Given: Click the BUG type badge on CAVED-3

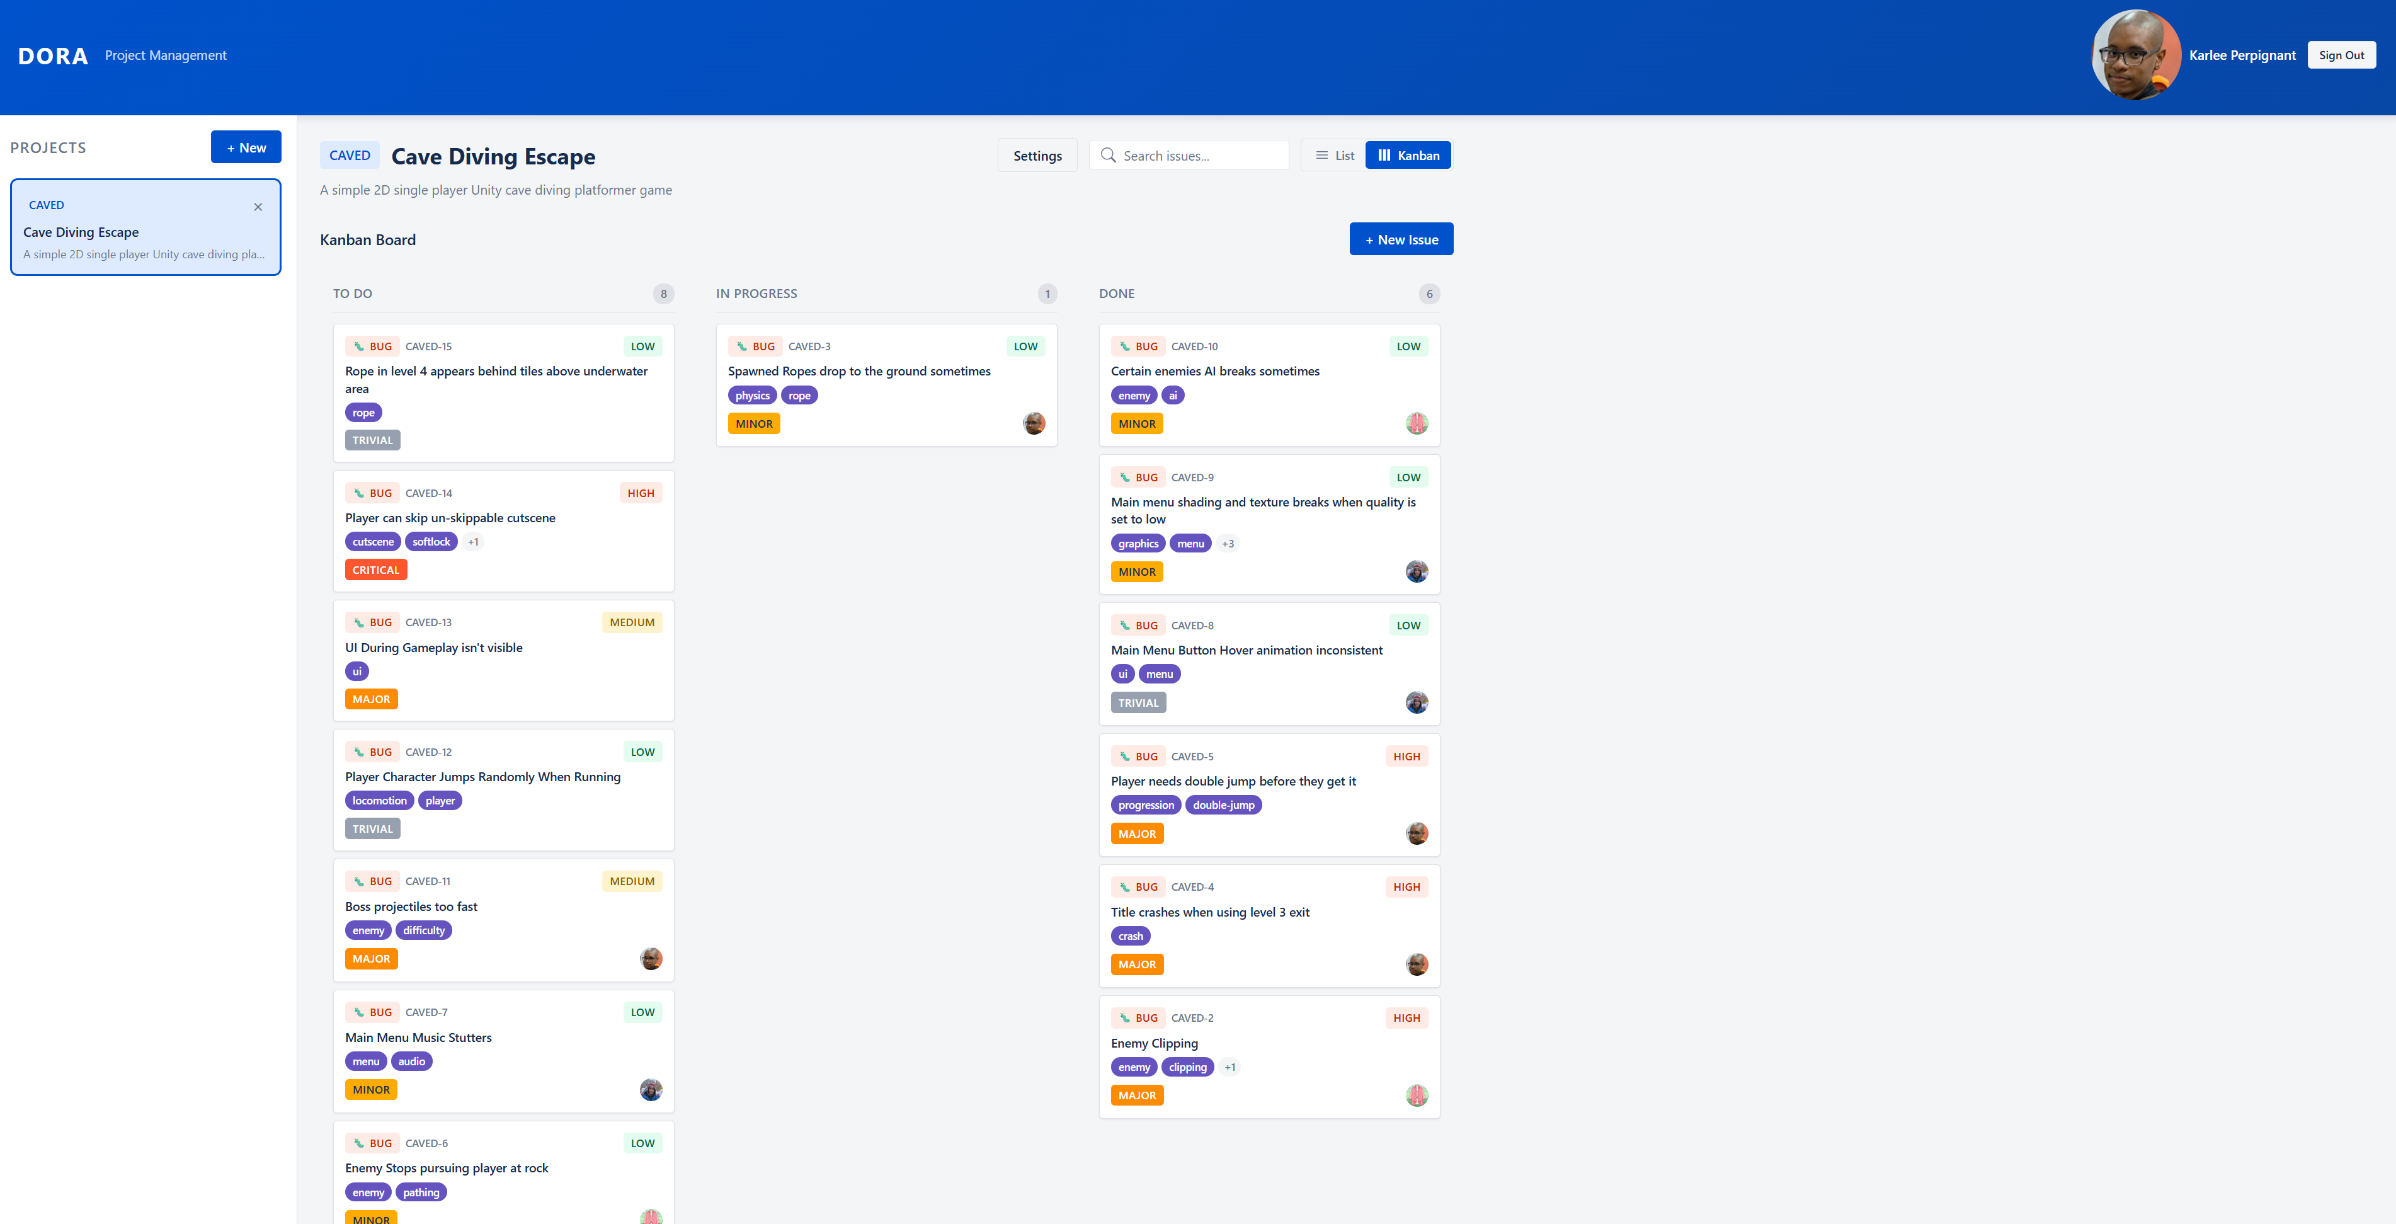Looking at the screenshot, I should [755, 346].
